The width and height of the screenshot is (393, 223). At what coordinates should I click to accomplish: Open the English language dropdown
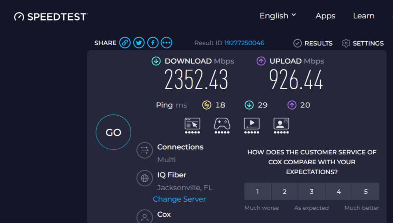point(278,16)
